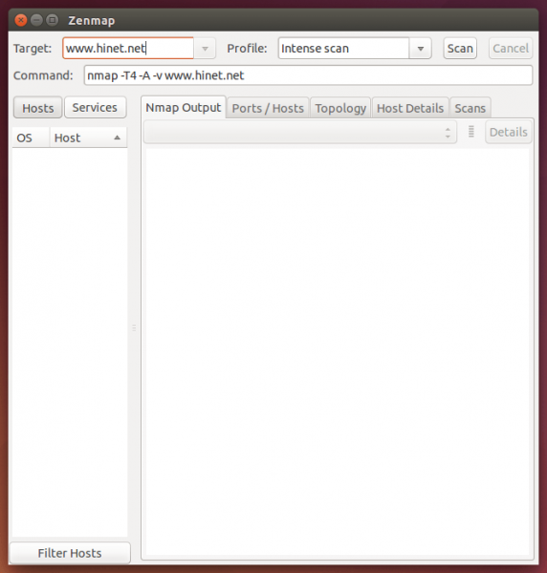The width and height of the screenshot is (547, 573).
Task: Click into the Command text field
Action: (x=308, y=75)
